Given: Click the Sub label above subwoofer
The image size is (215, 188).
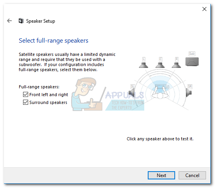Looking at the screenshot, I should pyautogui.click(x=192, y=54).
